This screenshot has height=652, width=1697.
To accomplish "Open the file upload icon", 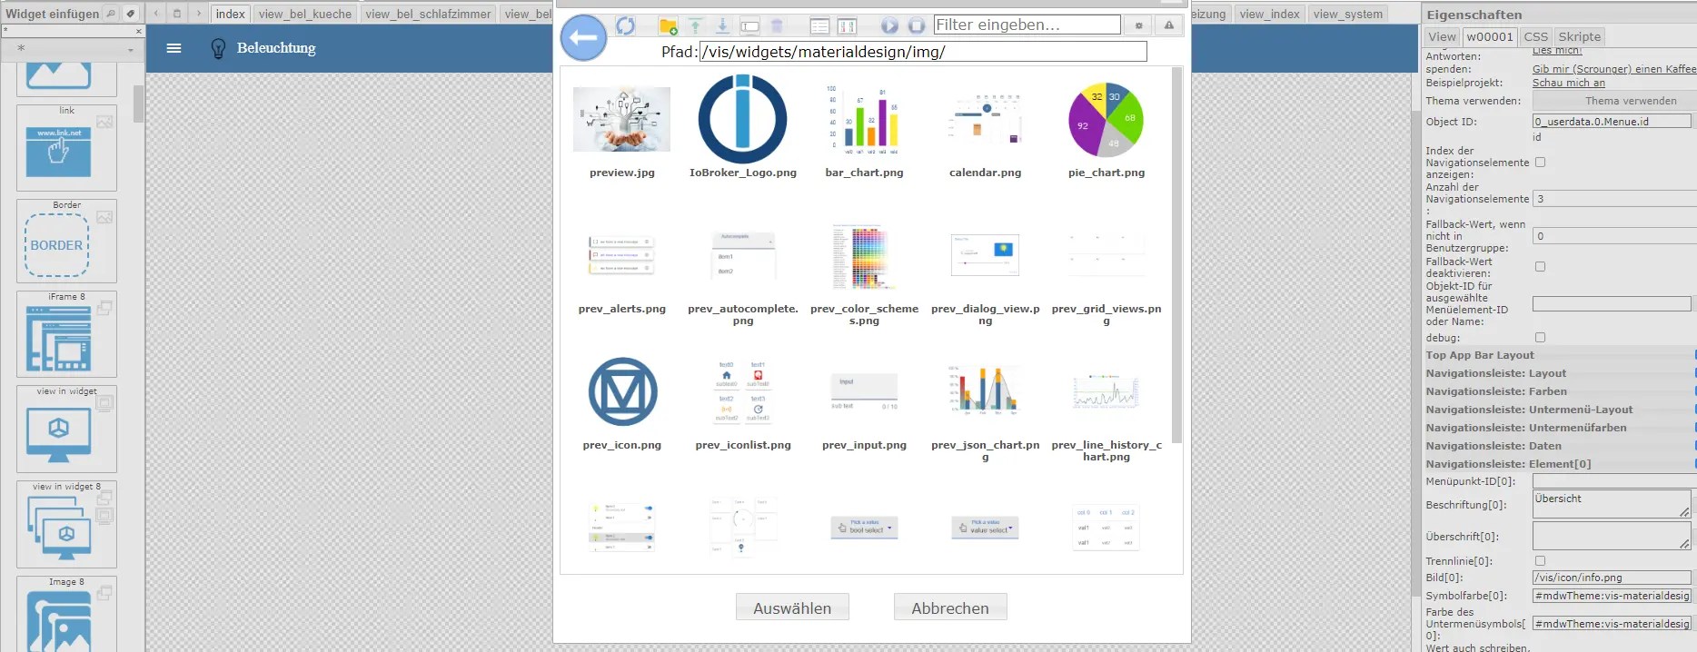I will [695, 25].
